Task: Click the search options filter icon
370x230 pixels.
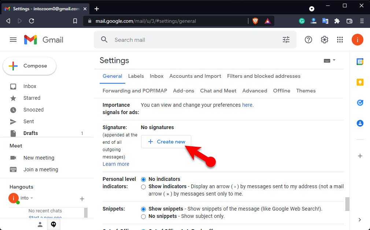Action: point(286,40)
